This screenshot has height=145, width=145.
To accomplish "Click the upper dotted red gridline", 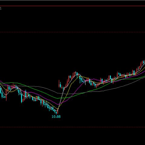I will (x=72, y=32).
